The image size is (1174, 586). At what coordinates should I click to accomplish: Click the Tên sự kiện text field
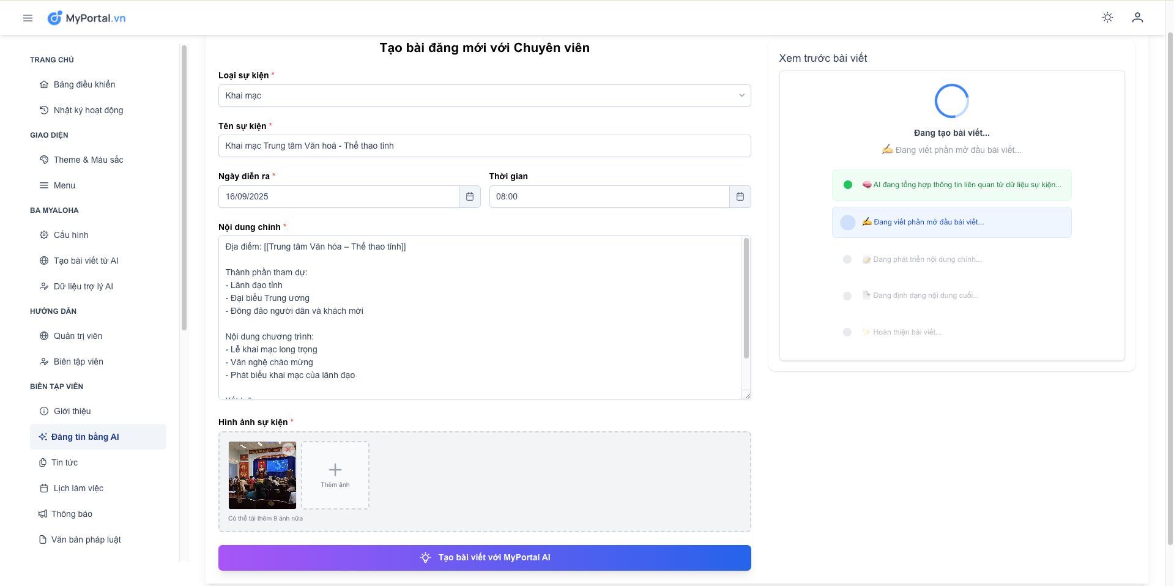(484, 146)
